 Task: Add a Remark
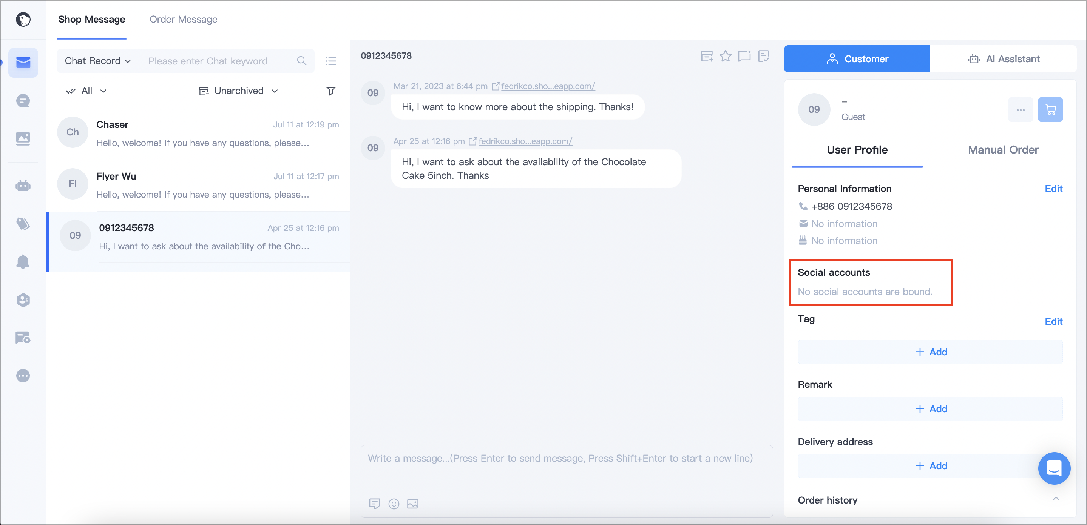[x=930, y=409]
